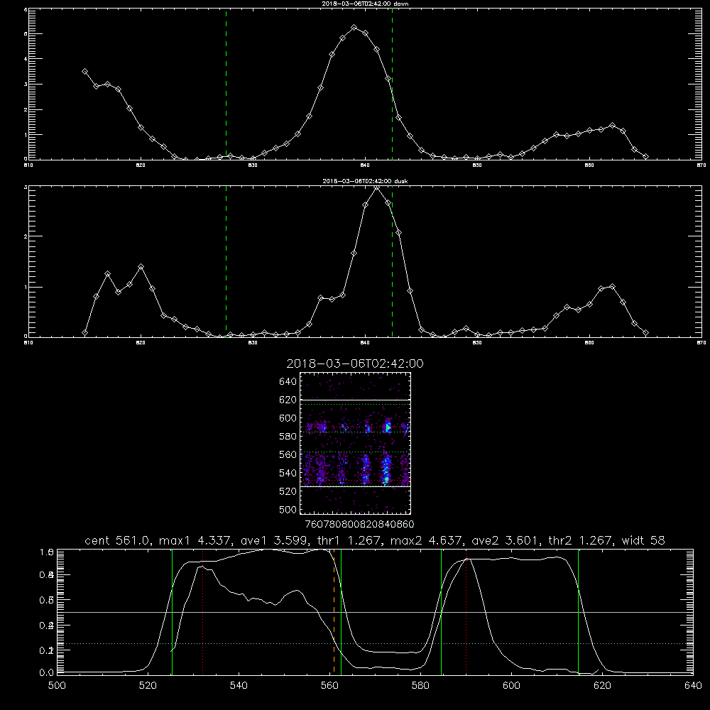Click bottom profile plot x-axis label 520
The height and width of the screenshot is (710, 710).
point(148,686)
